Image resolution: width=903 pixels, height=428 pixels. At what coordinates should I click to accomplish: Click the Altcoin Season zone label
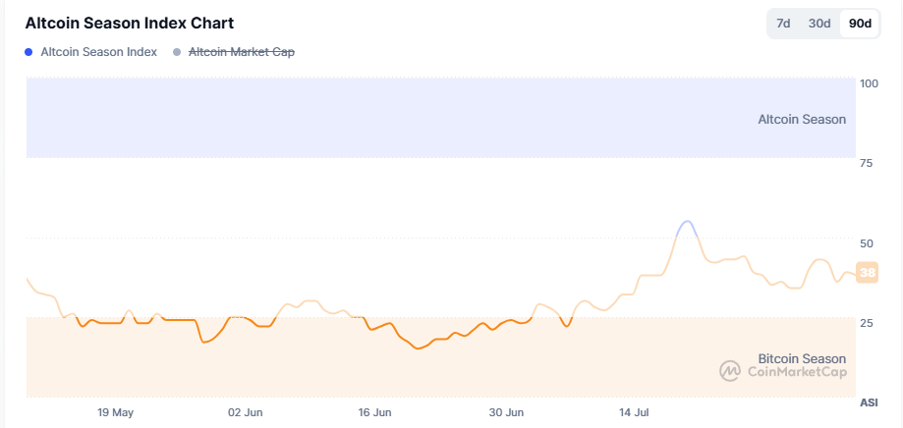pos(802,119)
